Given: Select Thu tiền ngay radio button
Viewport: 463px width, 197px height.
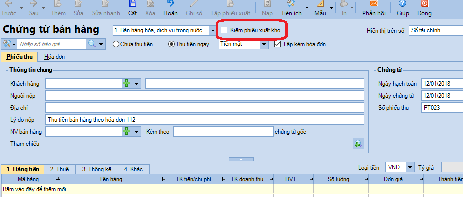Looking at the screenshot, I should pyautogui.click(x=171, y=44).
